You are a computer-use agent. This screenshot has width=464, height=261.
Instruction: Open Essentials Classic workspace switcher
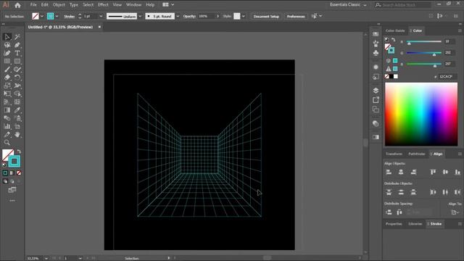(348, 5)
